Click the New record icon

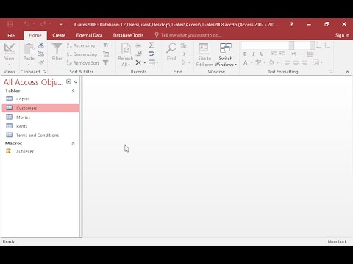138,45
